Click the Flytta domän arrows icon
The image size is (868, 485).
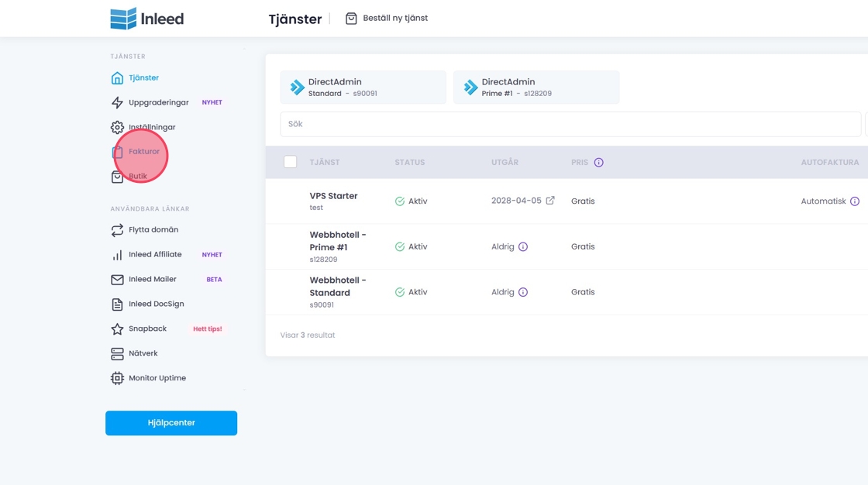[x=117, y=230]
